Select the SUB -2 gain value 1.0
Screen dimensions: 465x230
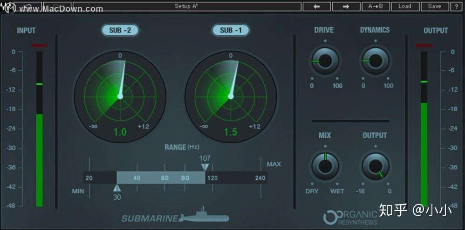coord(120,132)
